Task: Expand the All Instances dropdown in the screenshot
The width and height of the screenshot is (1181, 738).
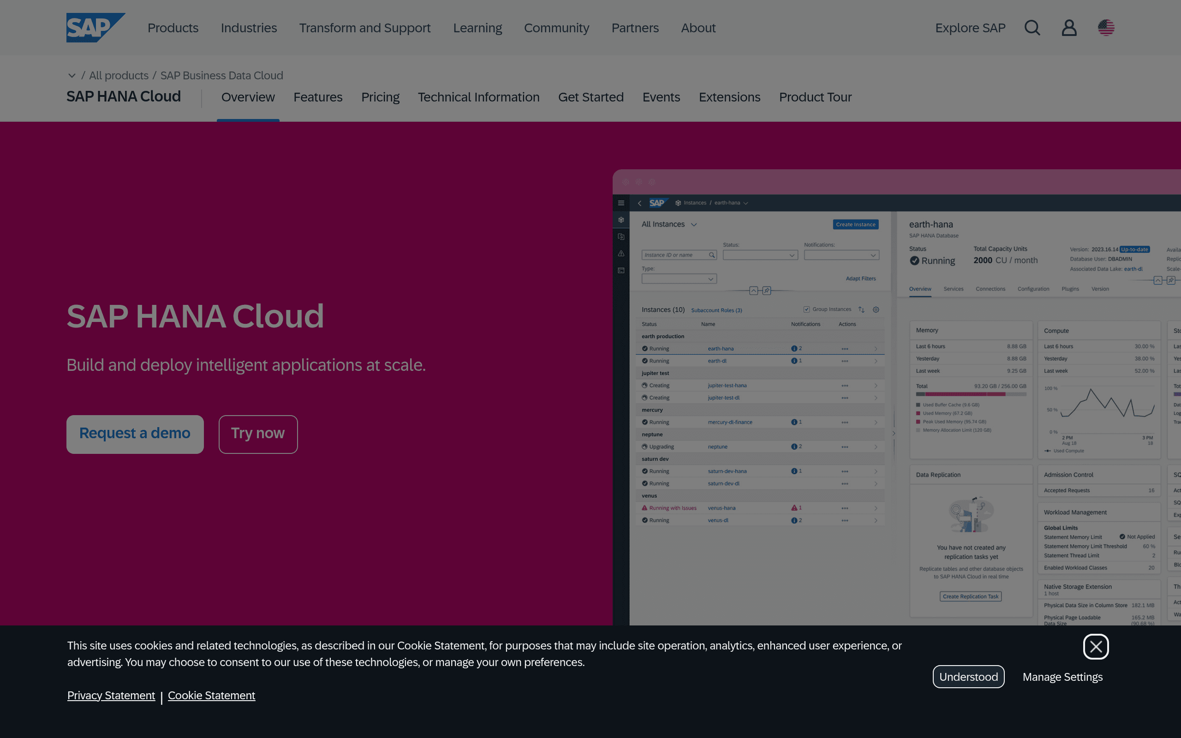Action: 694,225
